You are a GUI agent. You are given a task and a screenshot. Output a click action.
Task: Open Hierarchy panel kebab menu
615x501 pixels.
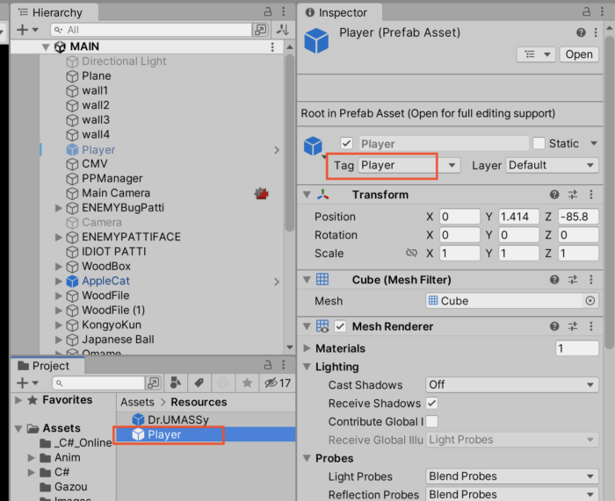[284, 11]
